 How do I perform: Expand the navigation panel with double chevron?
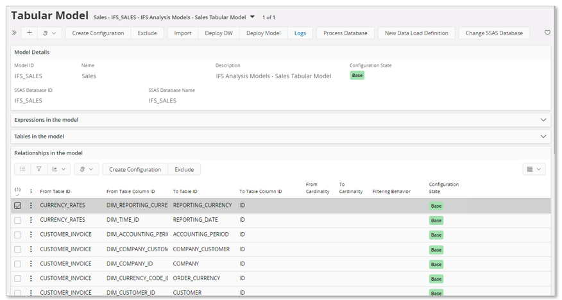[14, 33]
